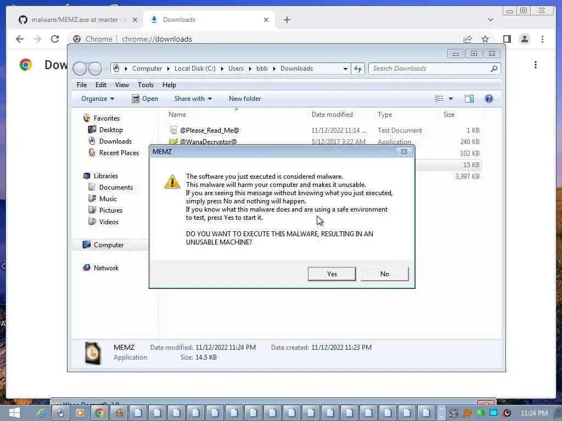Click the Chrome profile avatar icon
The image size is (562, 421).
[x=524, y=39]
